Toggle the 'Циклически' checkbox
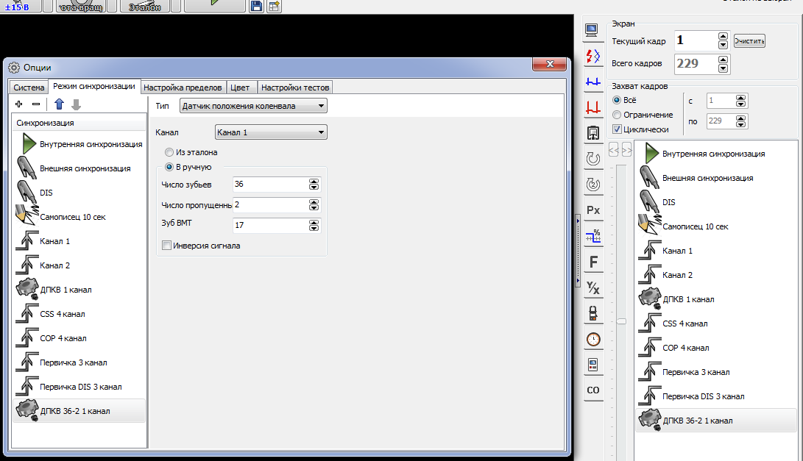The width and height of the screenshot is (803, 461). point(617,129)
